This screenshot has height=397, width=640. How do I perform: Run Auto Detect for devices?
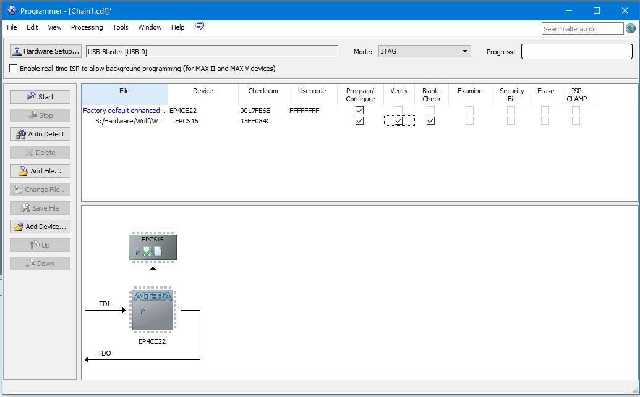pos(40,134)
